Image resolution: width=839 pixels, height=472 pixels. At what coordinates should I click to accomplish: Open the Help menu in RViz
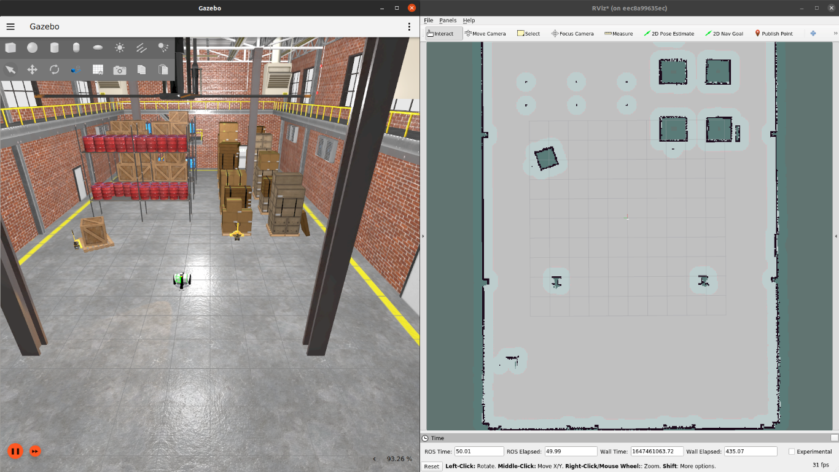coord(469,20)
